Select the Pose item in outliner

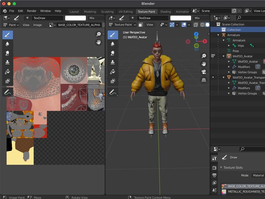(x=236, y=51)
